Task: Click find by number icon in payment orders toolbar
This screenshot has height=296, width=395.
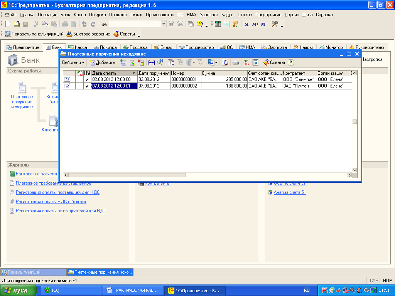Action: [x=160, y=62]
